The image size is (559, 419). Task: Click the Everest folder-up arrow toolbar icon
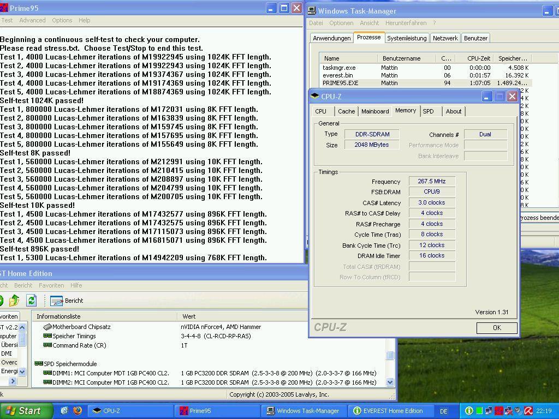(14, 301)
